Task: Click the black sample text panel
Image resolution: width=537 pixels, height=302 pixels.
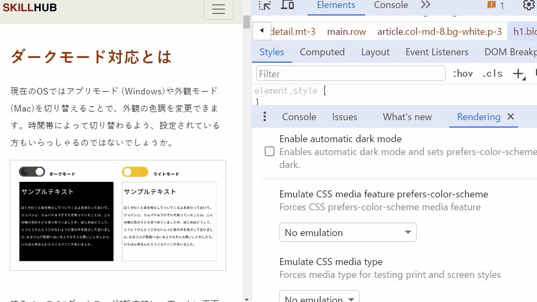Action: tap(67, 222)
